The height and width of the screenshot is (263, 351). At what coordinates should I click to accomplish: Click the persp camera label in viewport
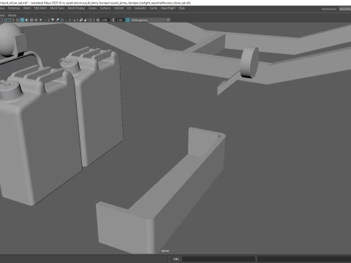tap(165, 251)
